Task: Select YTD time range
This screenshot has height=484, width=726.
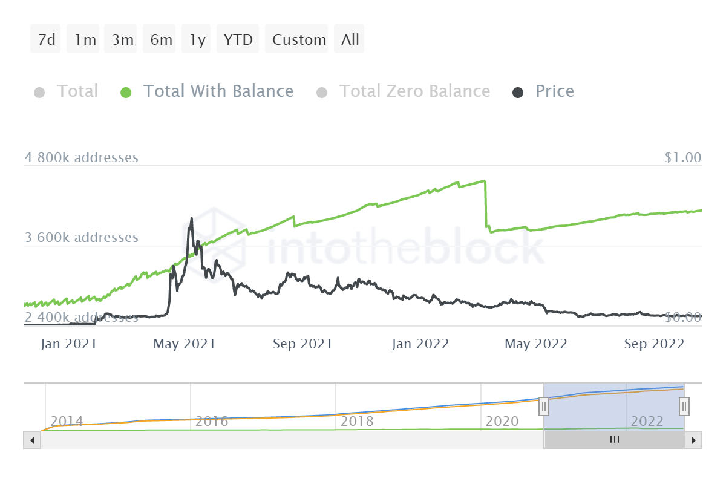Action: [238, 40]
